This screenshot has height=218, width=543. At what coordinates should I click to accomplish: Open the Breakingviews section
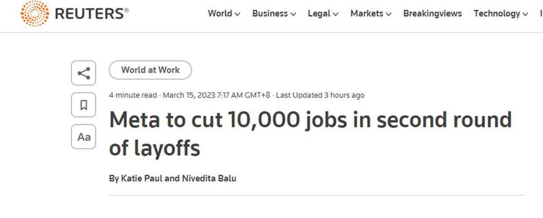(x=432, y=14)
